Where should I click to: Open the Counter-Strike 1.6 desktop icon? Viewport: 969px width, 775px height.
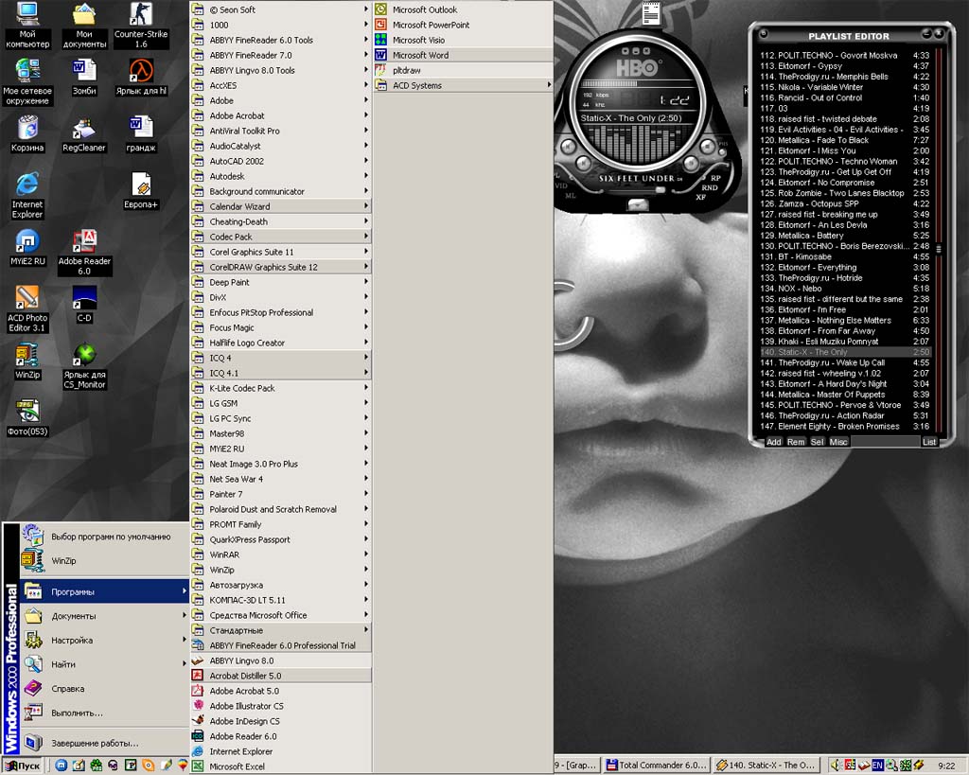click(x=141, y=26)
